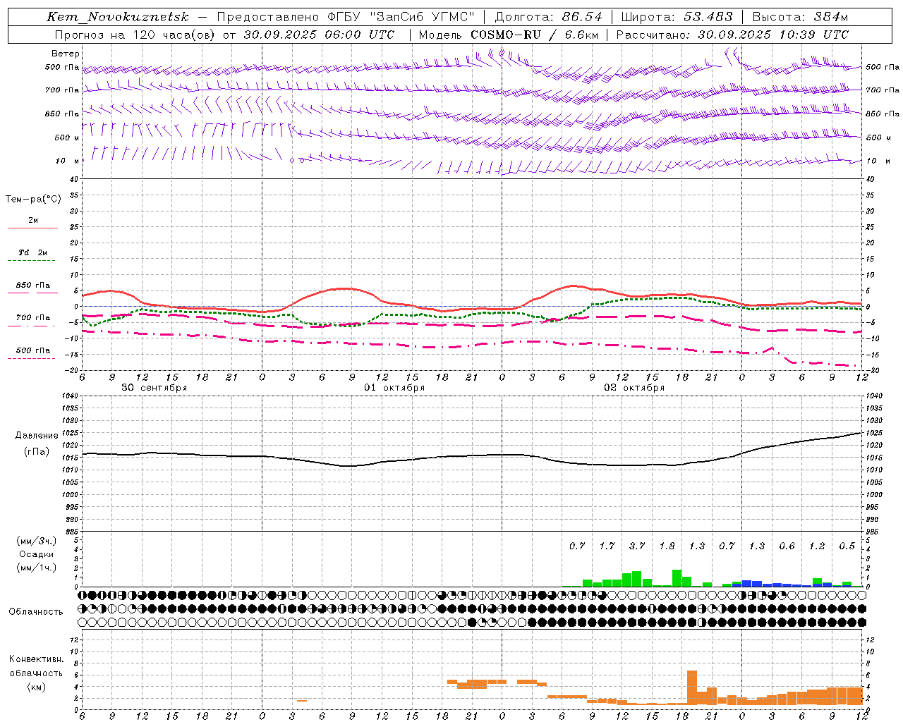Click the "Рассчитано: 30.09.2025 10:39 UTC" timestamp
The height and width of the screenshot is (722, 903).
pyautogui.click(x=732, y=35)
